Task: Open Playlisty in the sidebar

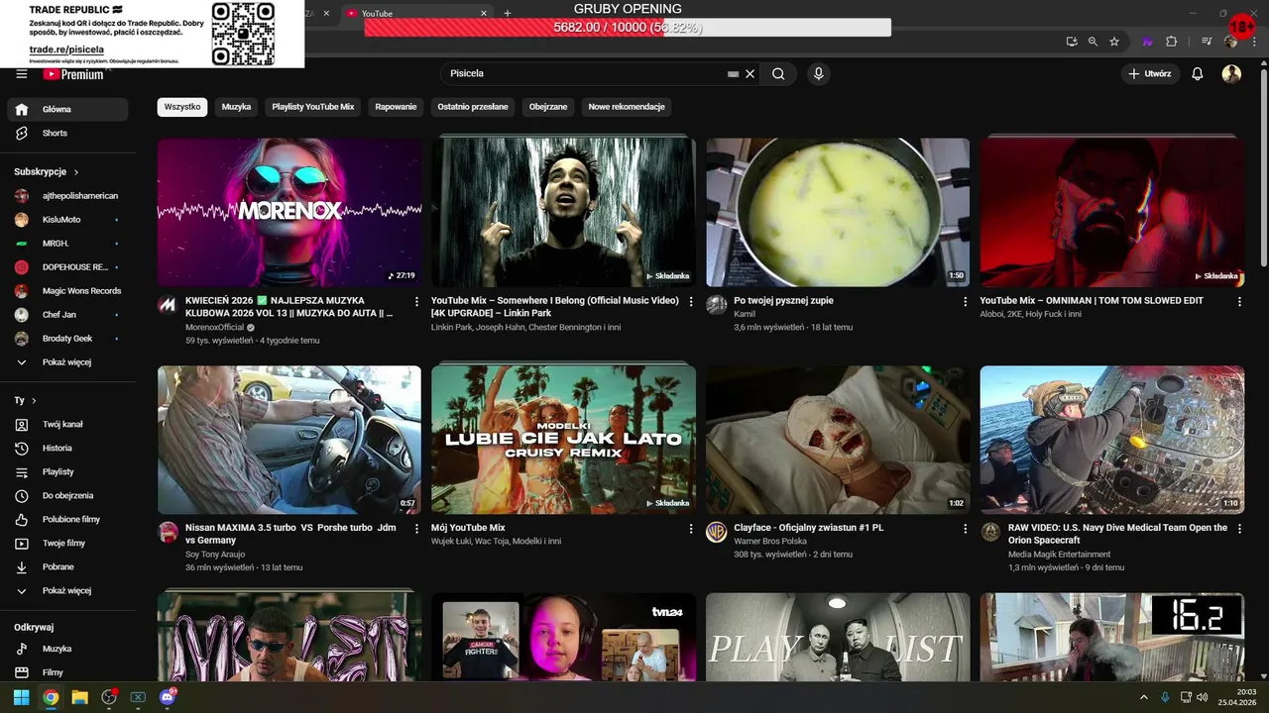Action: [67, 471]
